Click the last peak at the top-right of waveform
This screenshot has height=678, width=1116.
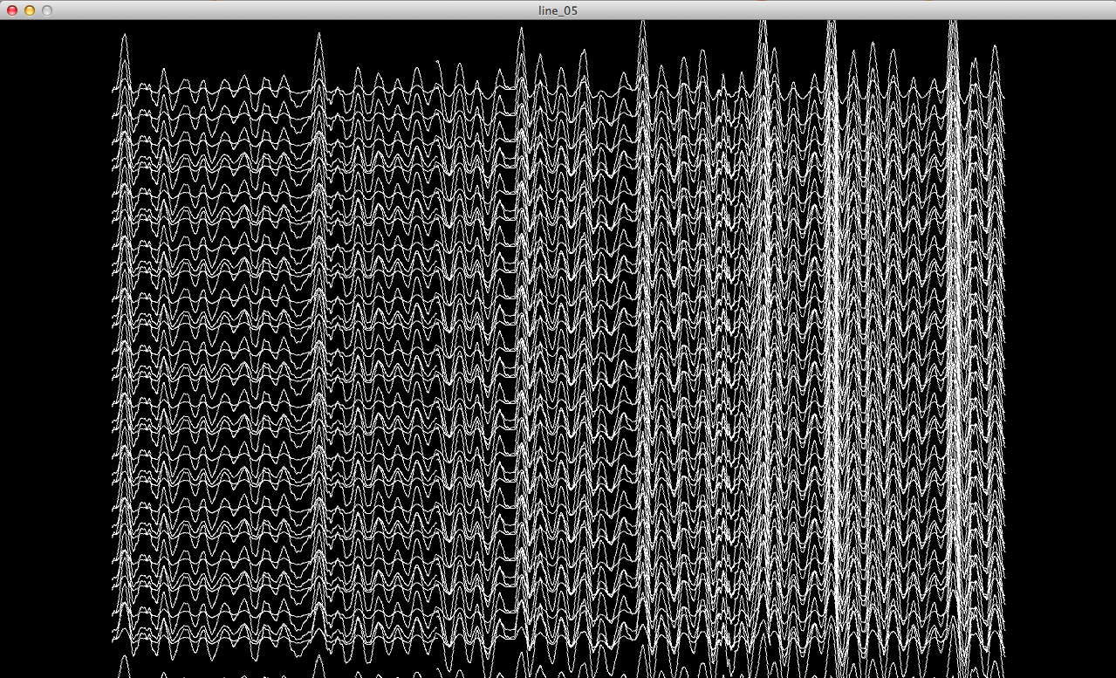click(994, 48)
